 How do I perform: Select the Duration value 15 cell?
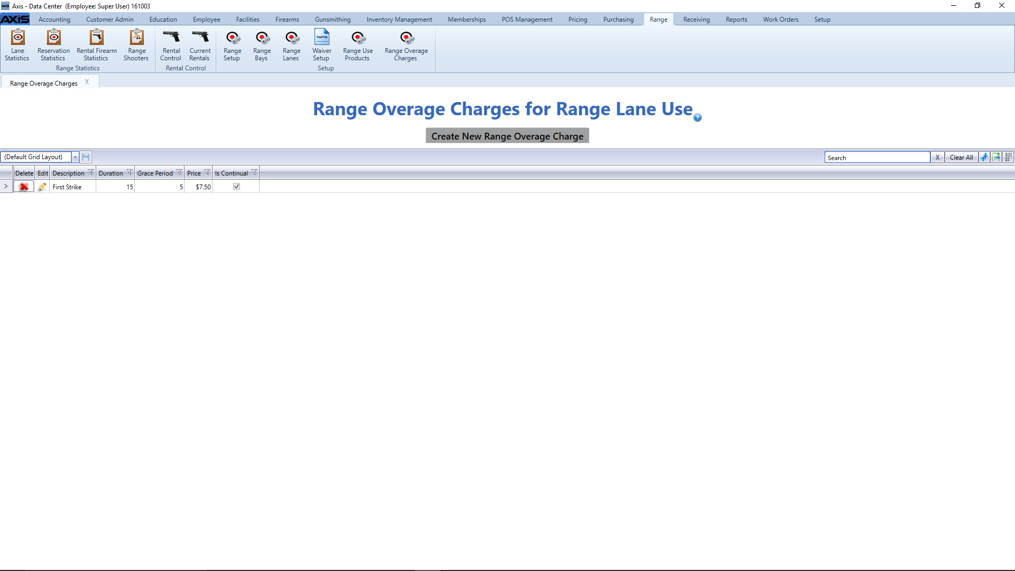(115, 187)
